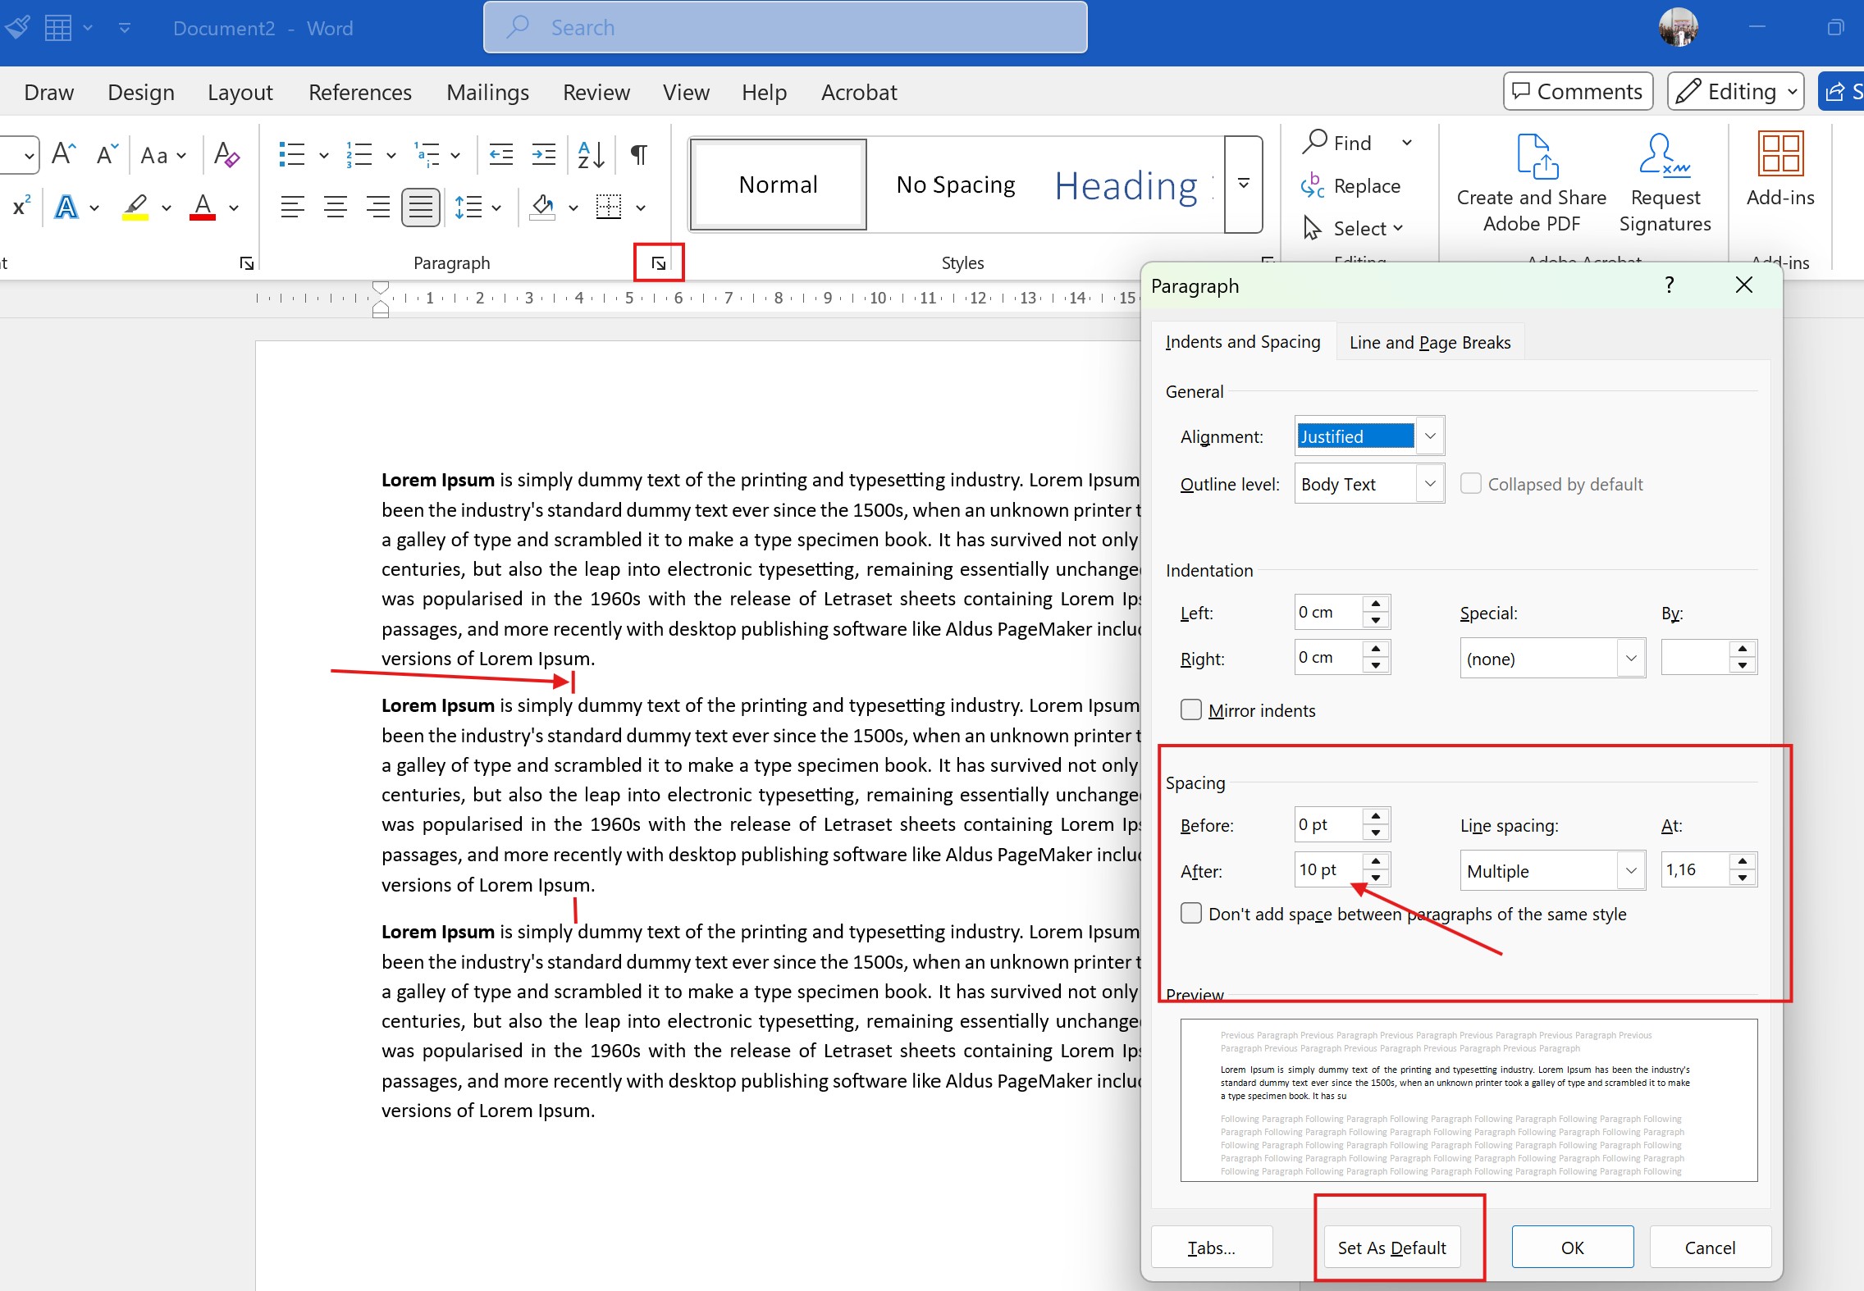
Task: Click the Set As Default button
Action: click(x=1392, y=1247)
